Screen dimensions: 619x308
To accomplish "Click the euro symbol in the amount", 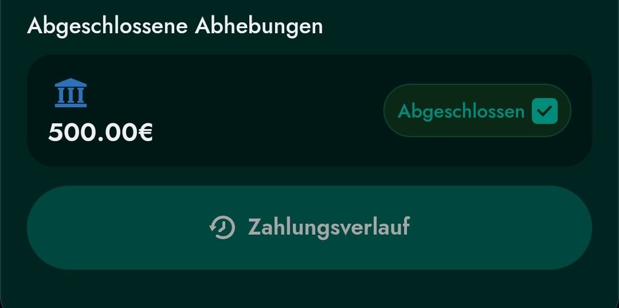I will pos(146,132).
